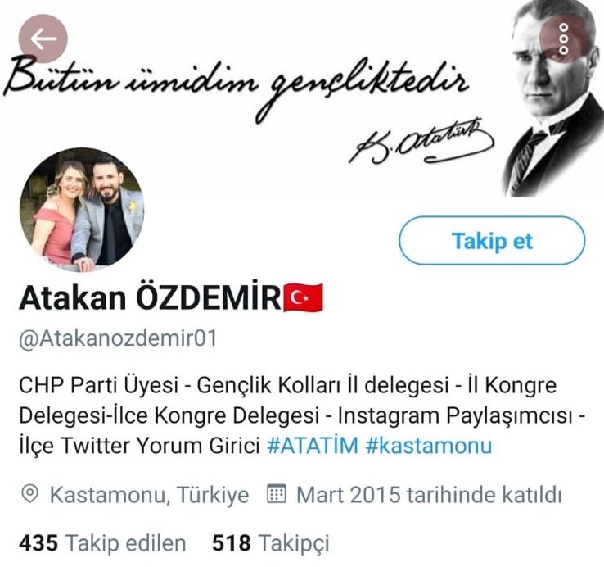Click the Bütün ümidim gençliktedir quote
Image resolution: width=604 pixels, height=567 pixels.
tap(236, 87)
